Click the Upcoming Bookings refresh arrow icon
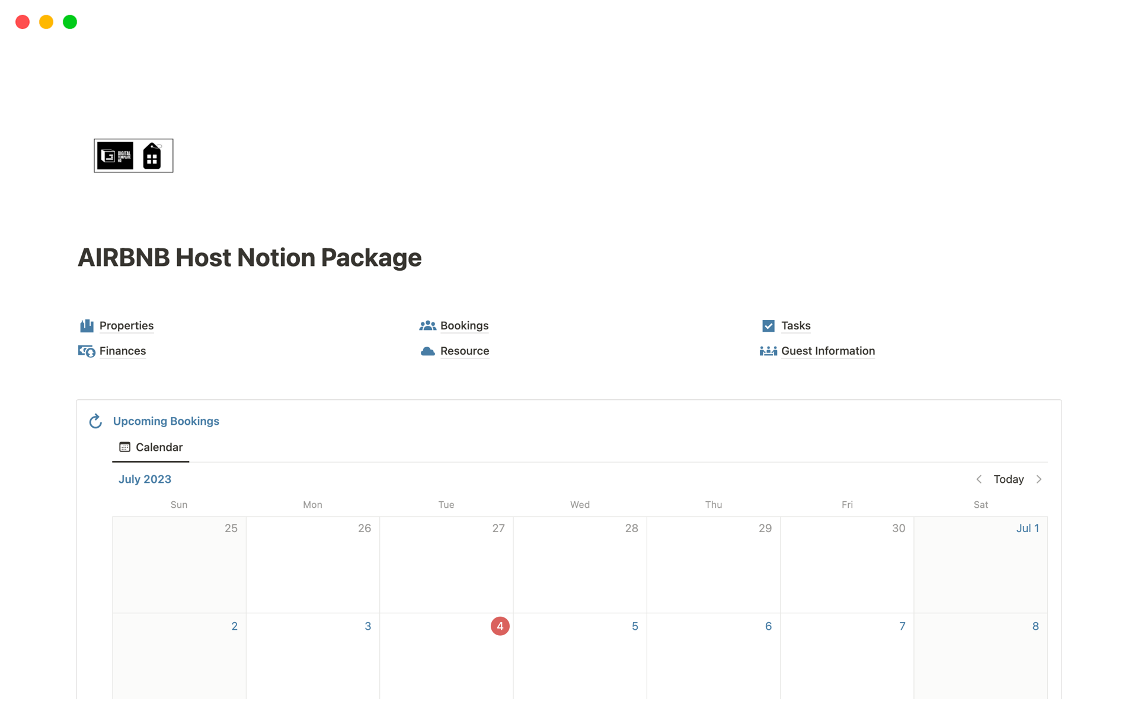Image resolution: width=1138 pixels, height=711 pixels. point(95,421)
